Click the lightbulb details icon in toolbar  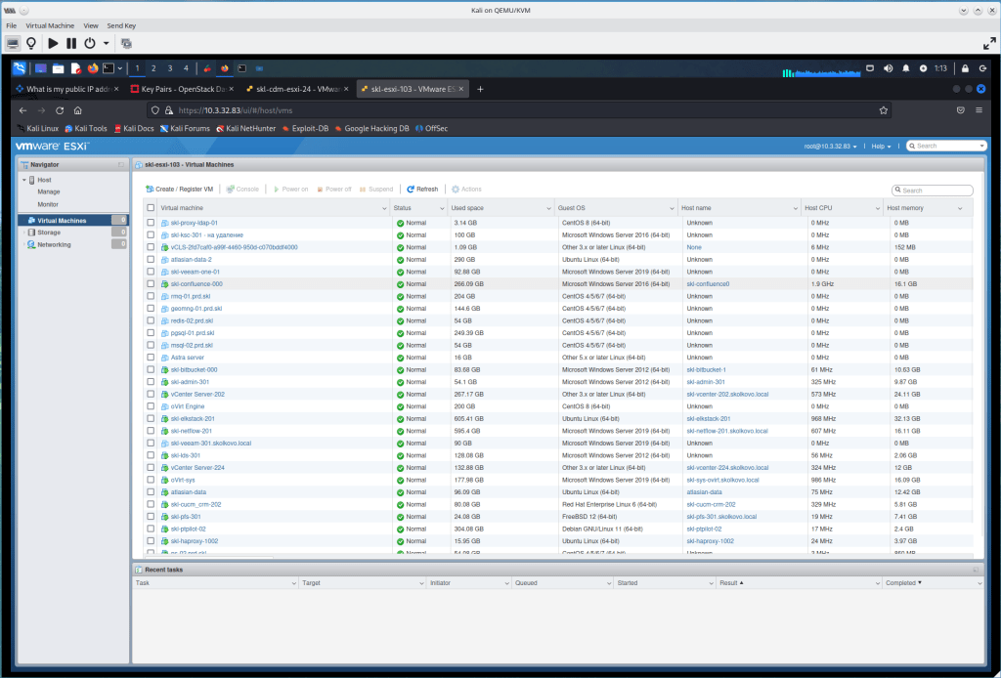point(30,43)
